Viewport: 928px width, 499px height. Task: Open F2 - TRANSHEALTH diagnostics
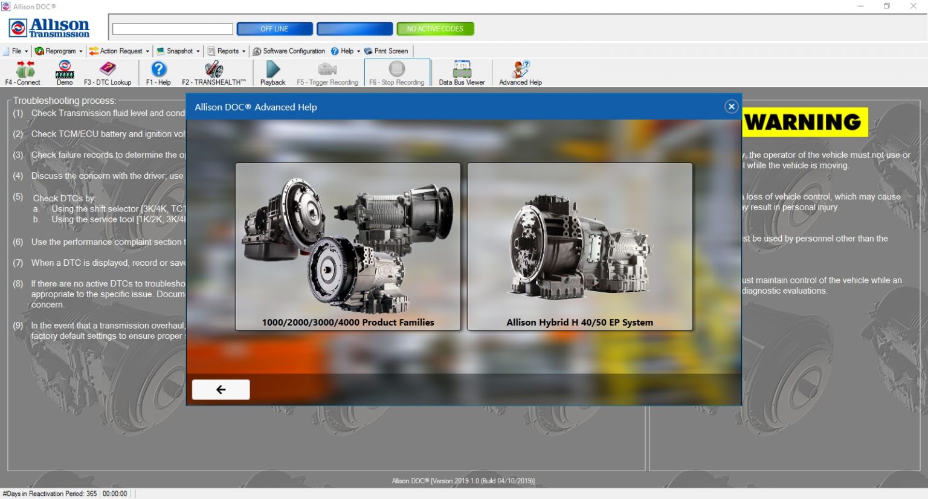click(213, 72)
